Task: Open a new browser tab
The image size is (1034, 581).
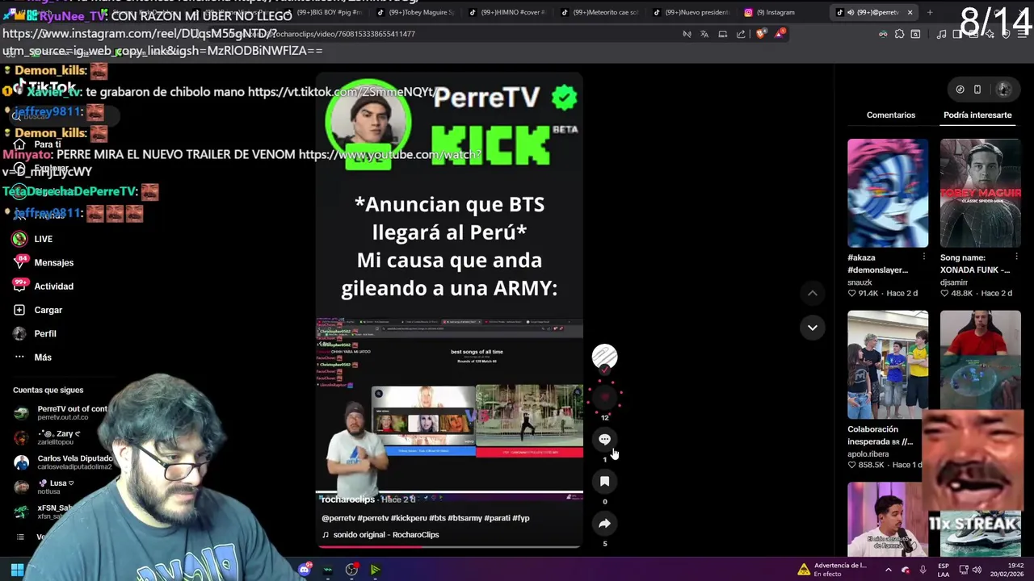Action: [x=930, y=12]
